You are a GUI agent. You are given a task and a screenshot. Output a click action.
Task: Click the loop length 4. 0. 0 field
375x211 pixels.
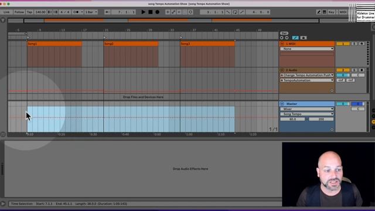point(258,12)
